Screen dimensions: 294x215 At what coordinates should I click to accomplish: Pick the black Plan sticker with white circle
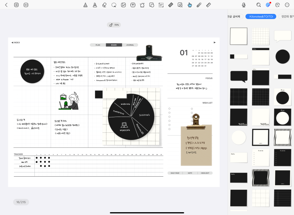point(283,117)
